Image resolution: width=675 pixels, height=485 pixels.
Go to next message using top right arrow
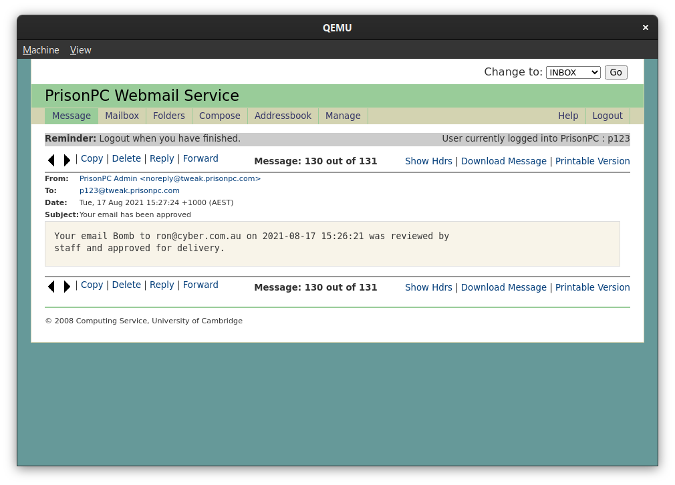pyautogui.click(x=67, y=160)
